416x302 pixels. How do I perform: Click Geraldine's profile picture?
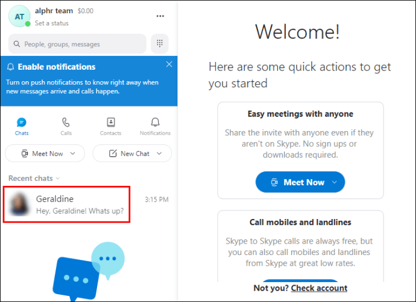[x=19, y=205]
